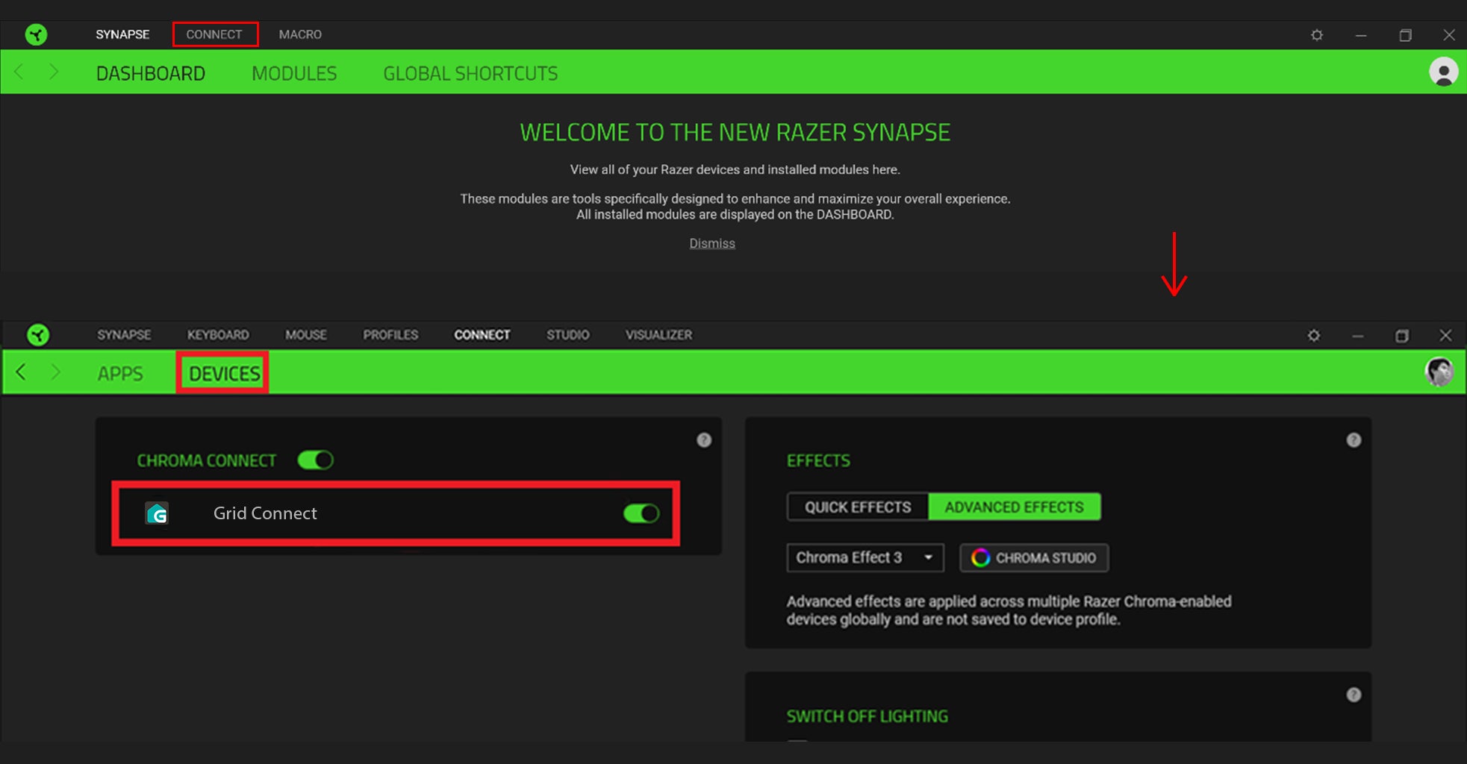Switch to the Connect tab in the top window

coord(214,34)
